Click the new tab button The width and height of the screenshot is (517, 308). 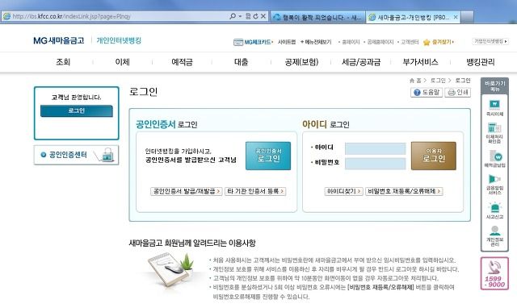pos(467,17)
